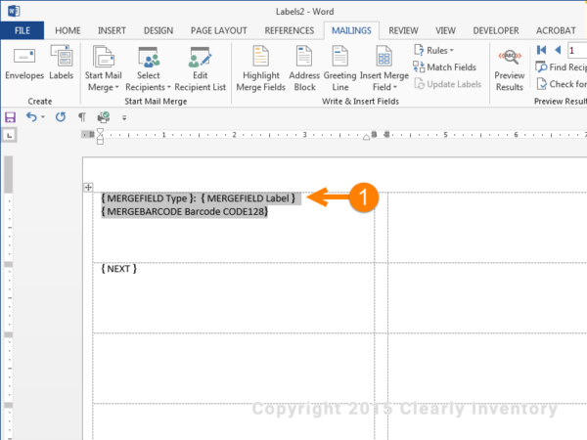Select the MAILINGS tab
Screen dimensions: 587x440
point(351,30)
